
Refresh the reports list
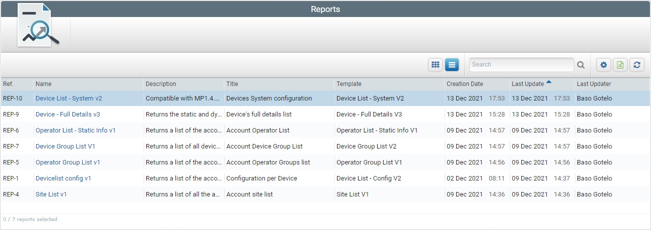tap(636, 64)
